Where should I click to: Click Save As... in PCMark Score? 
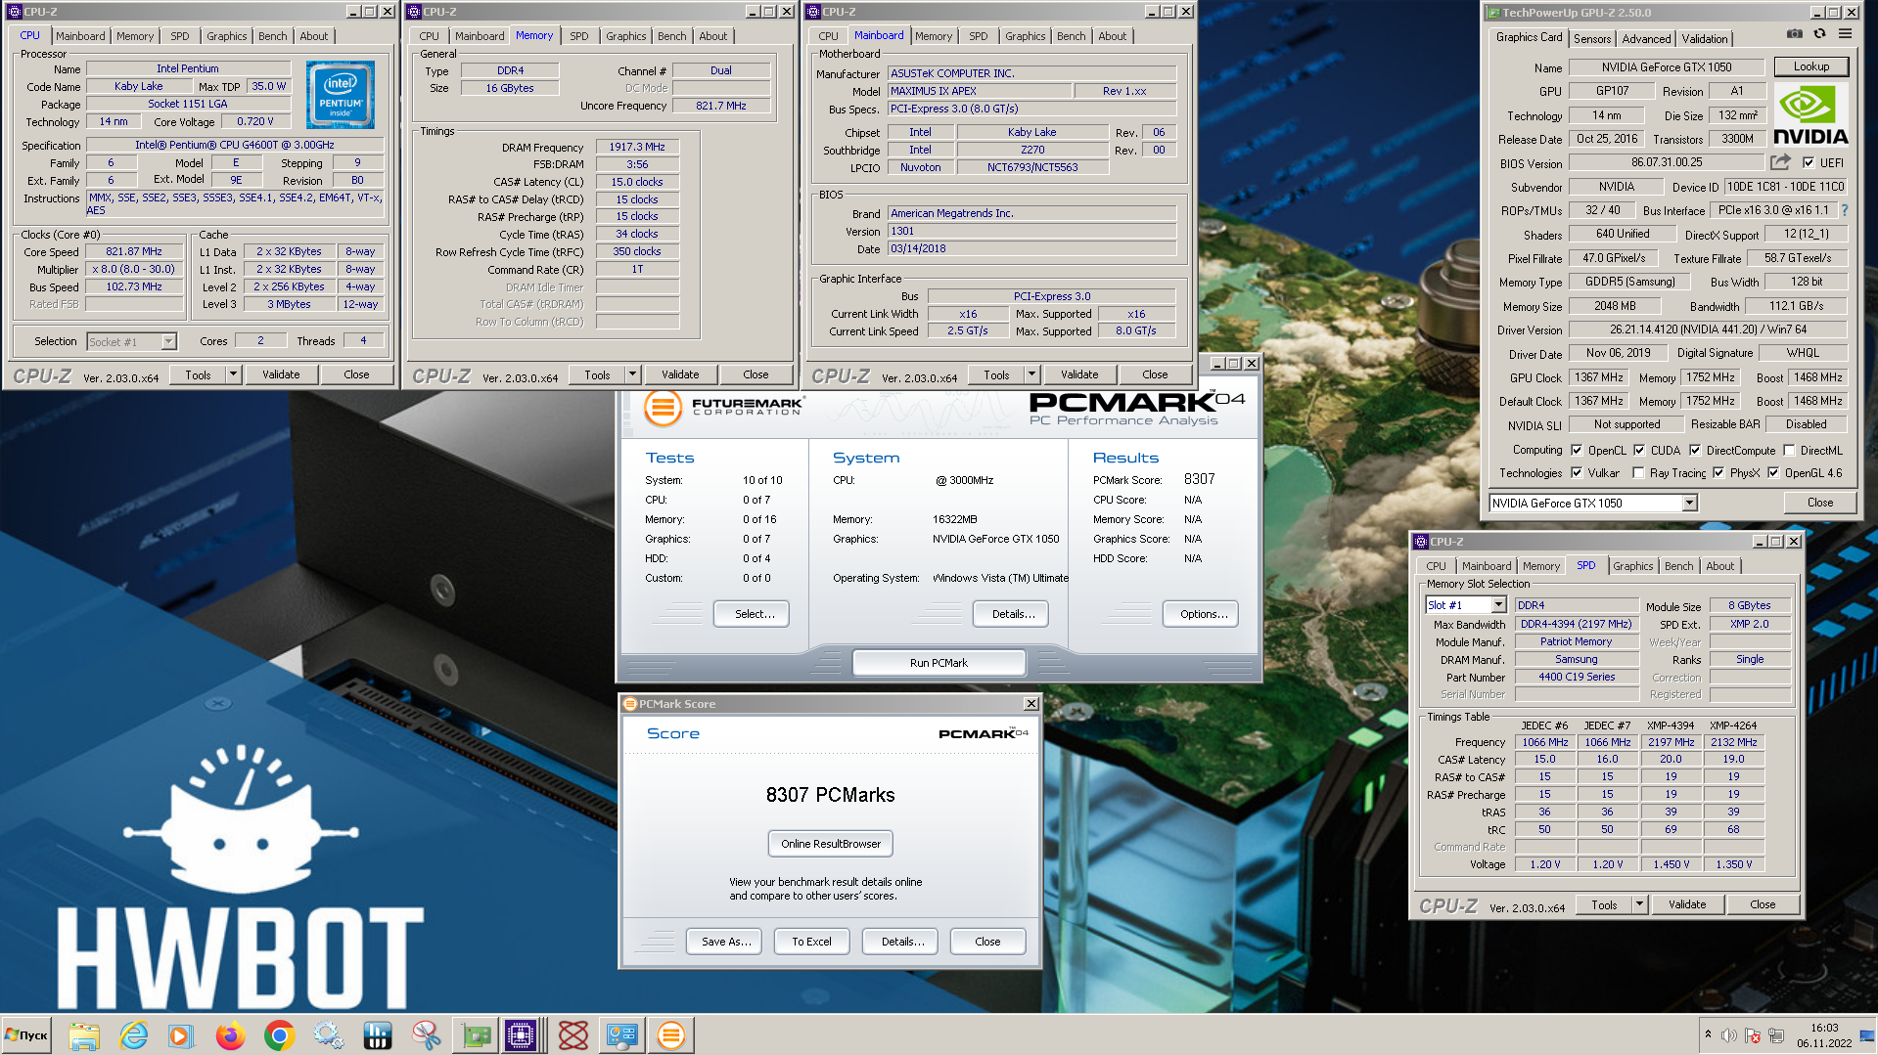[726, 942]
